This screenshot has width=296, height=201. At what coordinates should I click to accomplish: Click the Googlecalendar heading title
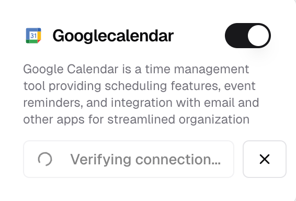(x=113, y=36)
